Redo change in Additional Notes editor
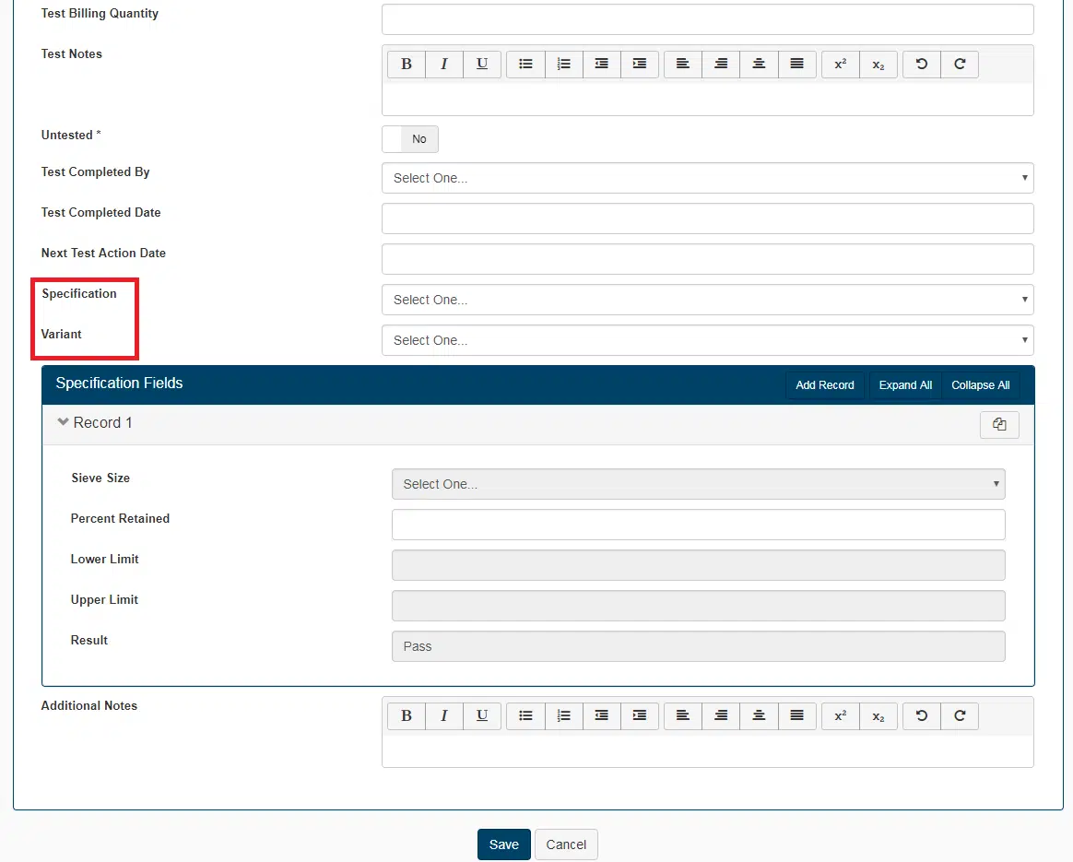1073x862 pixels. click(x=960, y=716)
